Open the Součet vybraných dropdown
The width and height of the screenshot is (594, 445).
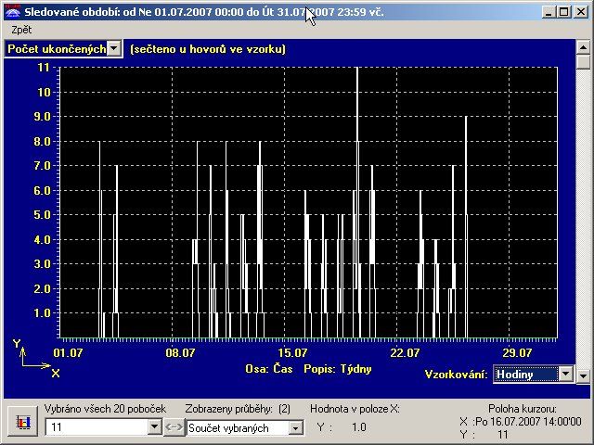point(295,427)
